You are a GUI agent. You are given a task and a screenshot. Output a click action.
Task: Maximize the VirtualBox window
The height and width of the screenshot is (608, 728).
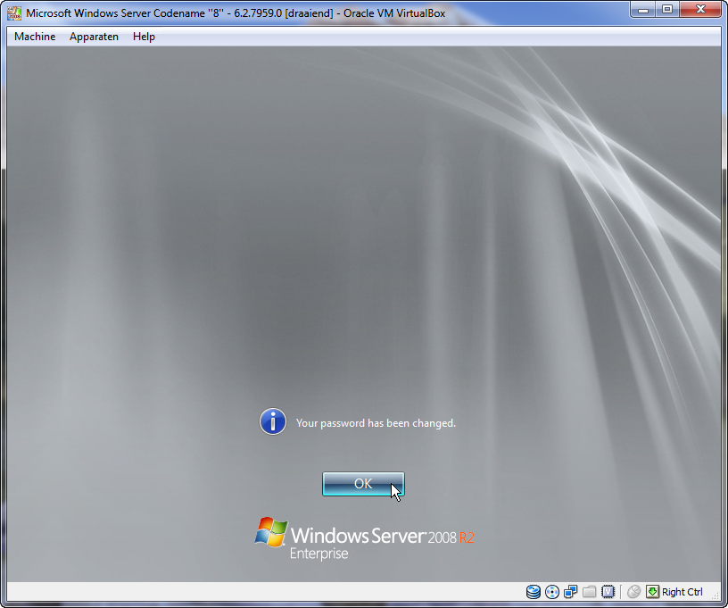pos(667,10)
